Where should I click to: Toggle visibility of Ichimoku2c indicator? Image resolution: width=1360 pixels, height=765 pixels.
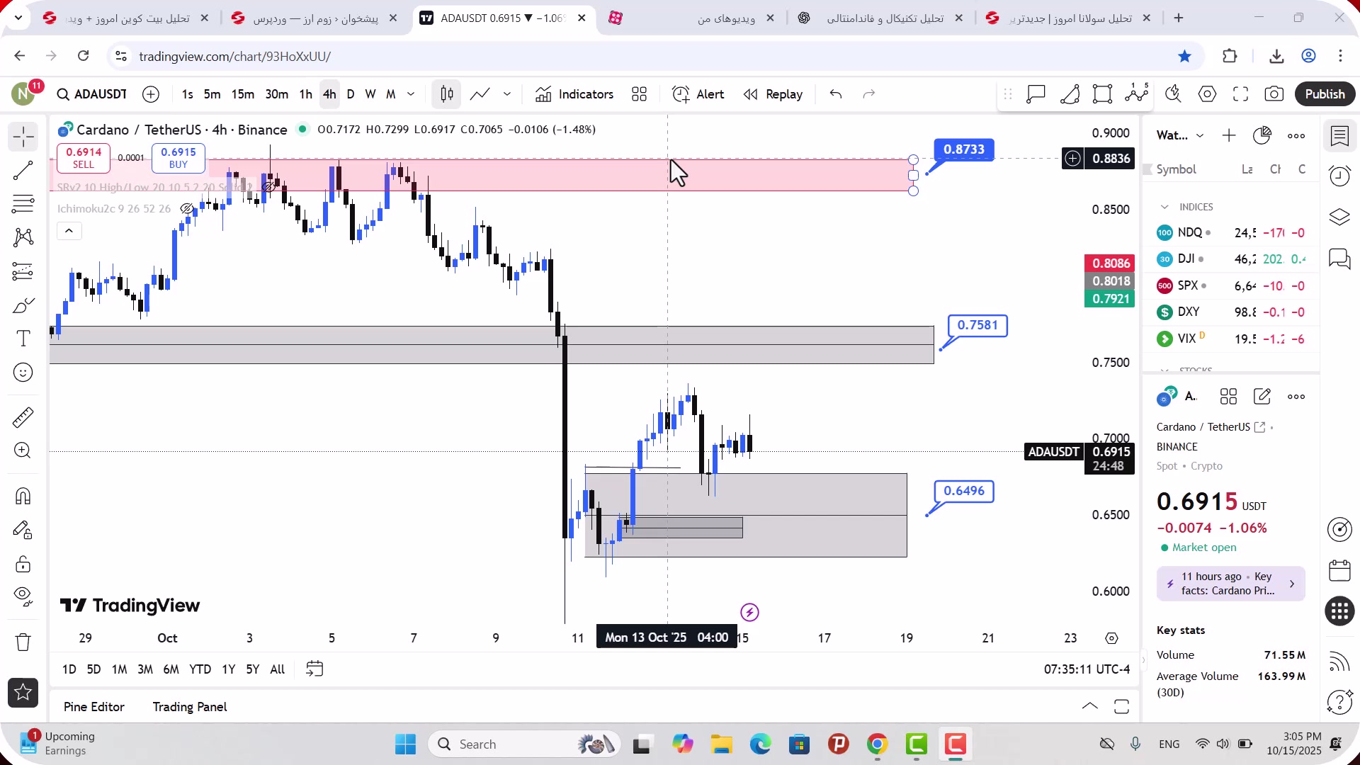point(186,209)
